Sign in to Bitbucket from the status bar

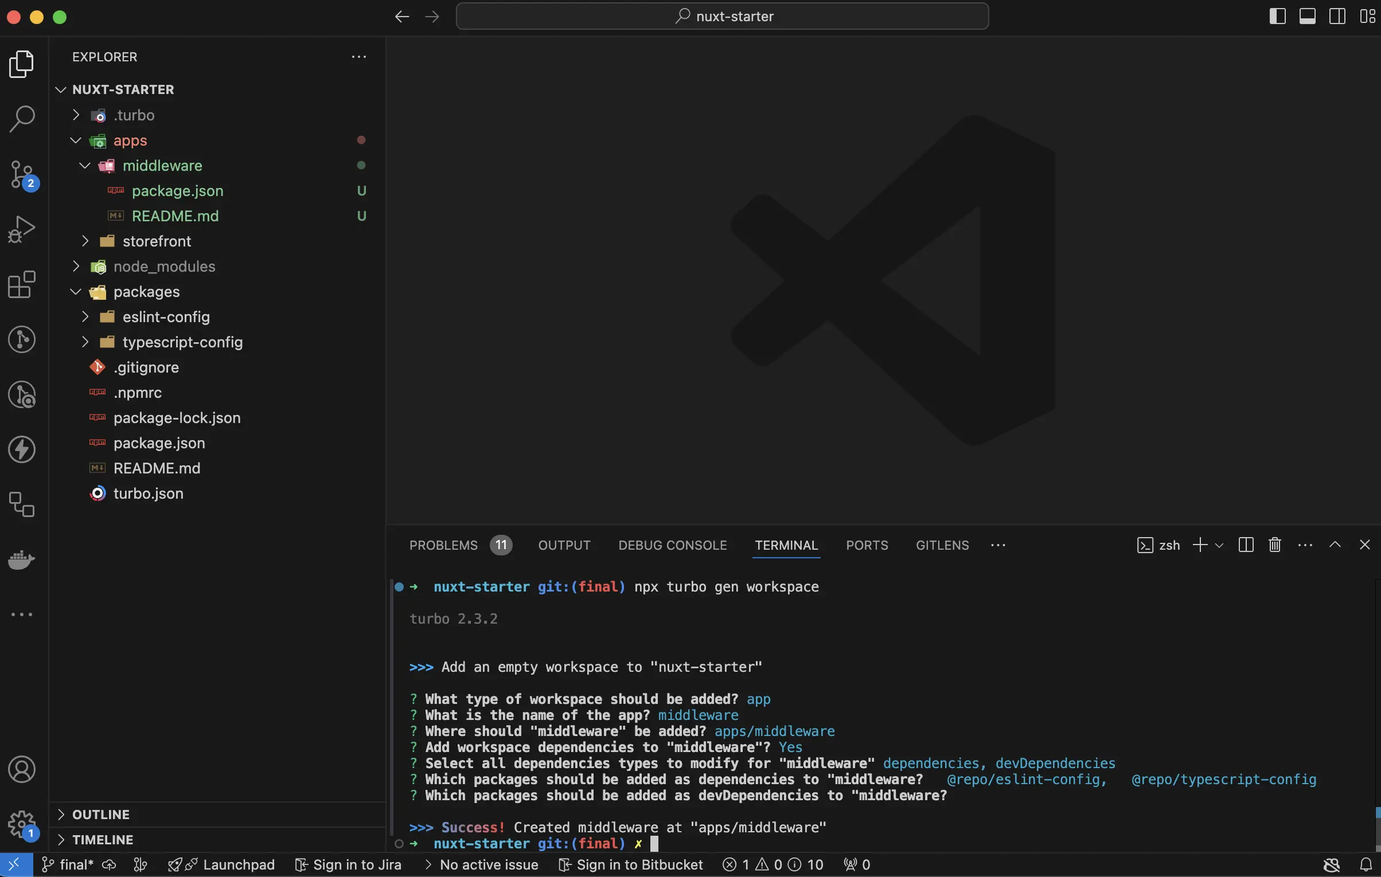pyautogui.click(x=630, y=864)
